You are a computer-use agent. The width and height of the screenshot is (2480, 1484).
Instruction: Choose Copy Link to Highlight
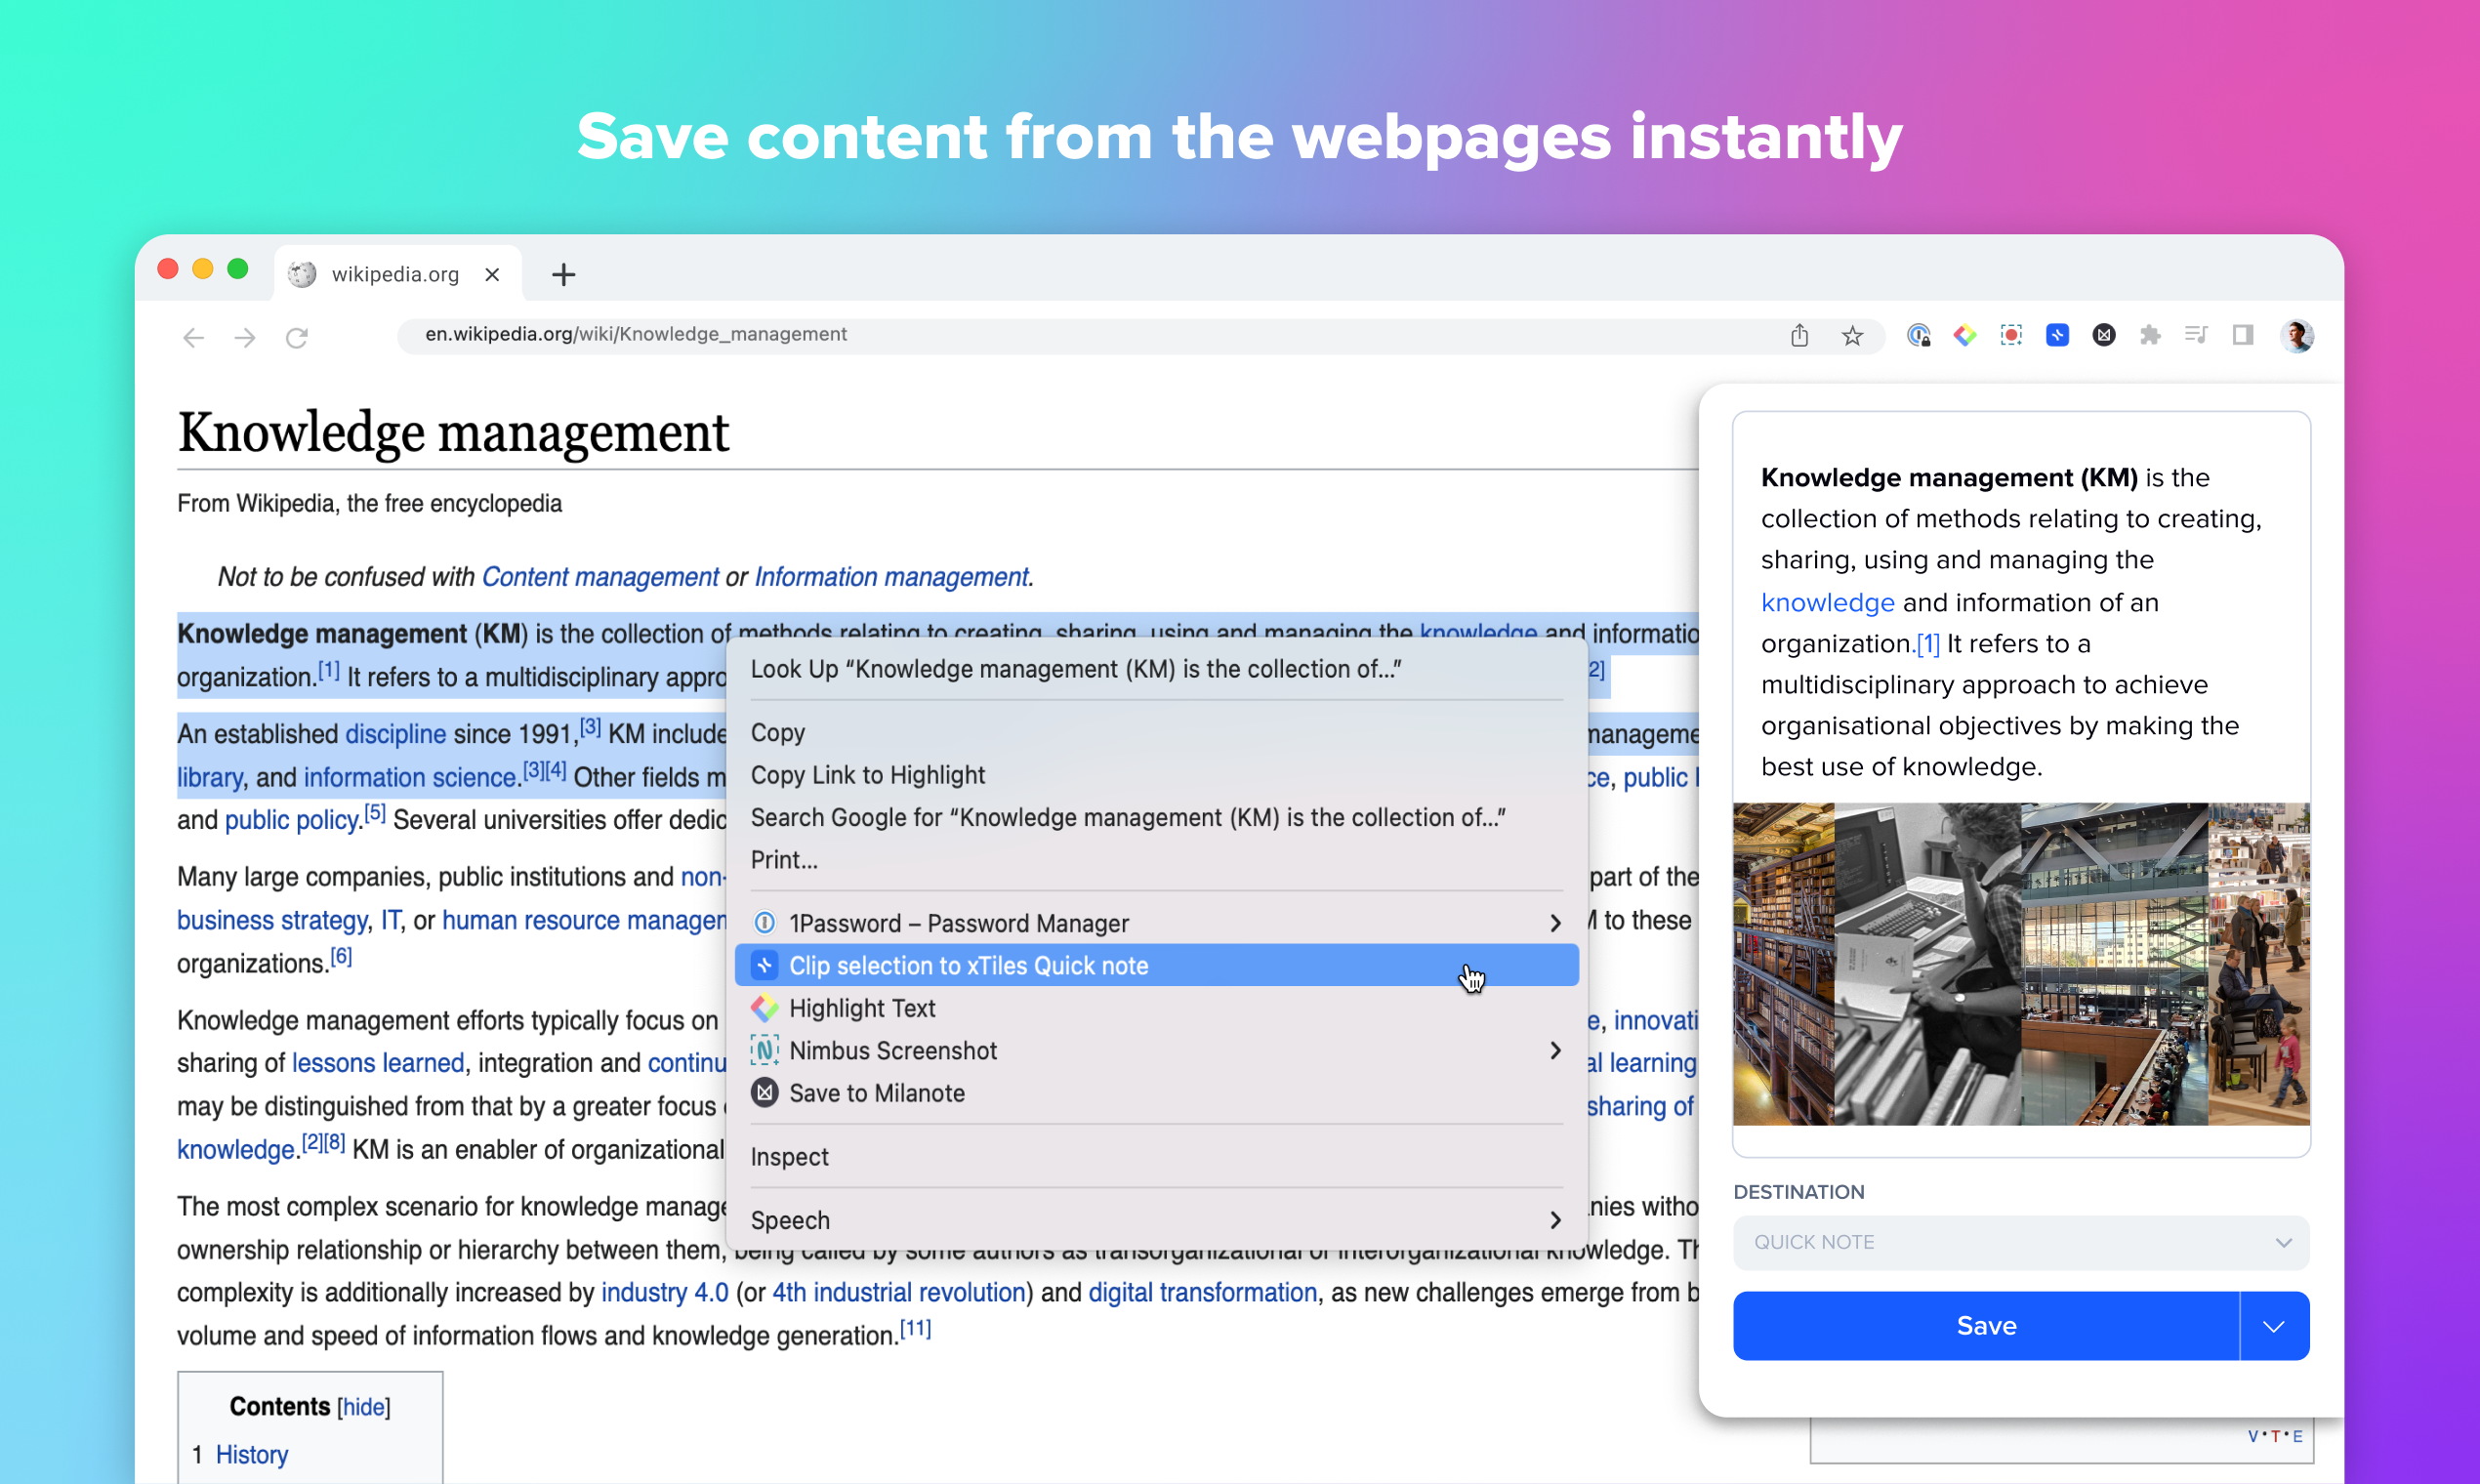coord(867,775)
